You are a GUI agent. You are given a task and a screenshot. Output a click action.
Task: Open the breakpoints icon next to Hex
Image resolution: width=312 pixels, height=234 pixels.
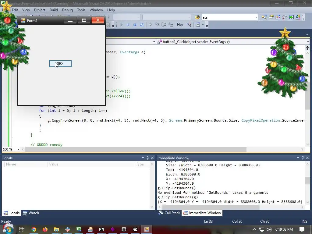[190, 25]
